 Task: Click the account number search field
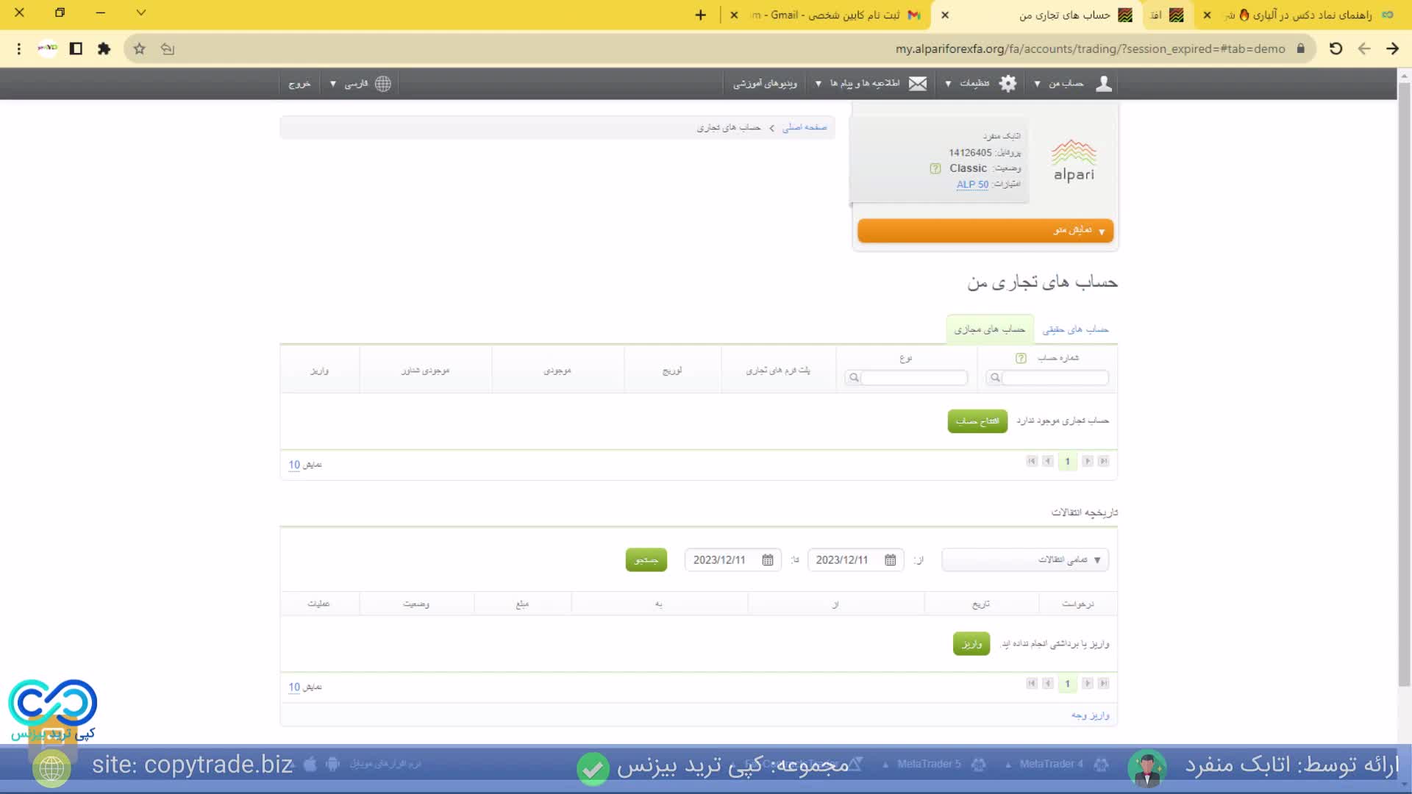click(x=1054, y=378)
